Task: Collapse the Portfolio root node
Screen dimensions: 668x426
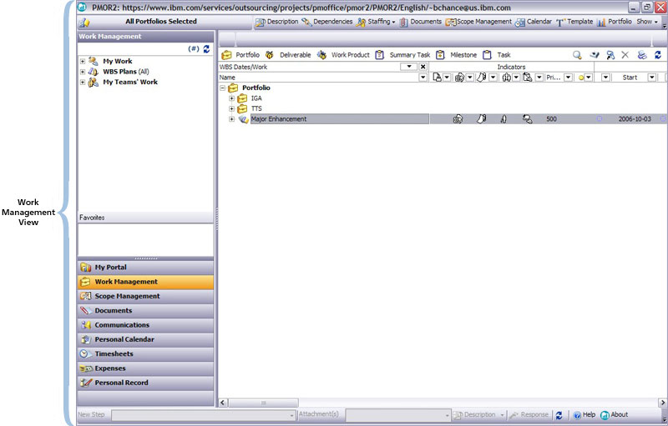Action: (x=222, y=88)
